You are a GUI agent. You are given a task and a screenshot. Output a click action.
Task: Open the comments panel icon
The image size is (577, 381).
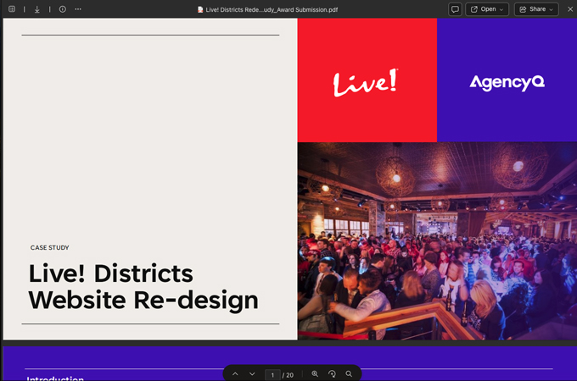click(455, 9)
